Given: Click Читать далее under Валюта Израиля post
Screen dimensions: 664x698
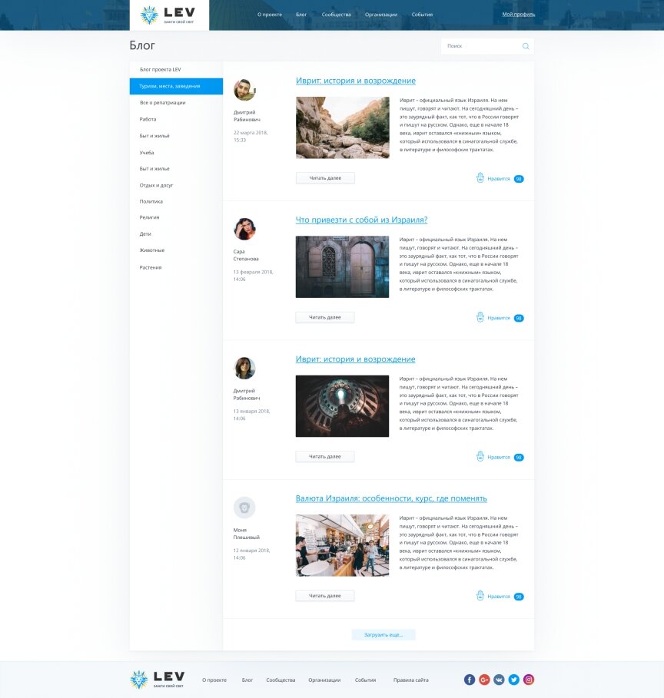Looking at the screenshot, I should coord(325,596).
